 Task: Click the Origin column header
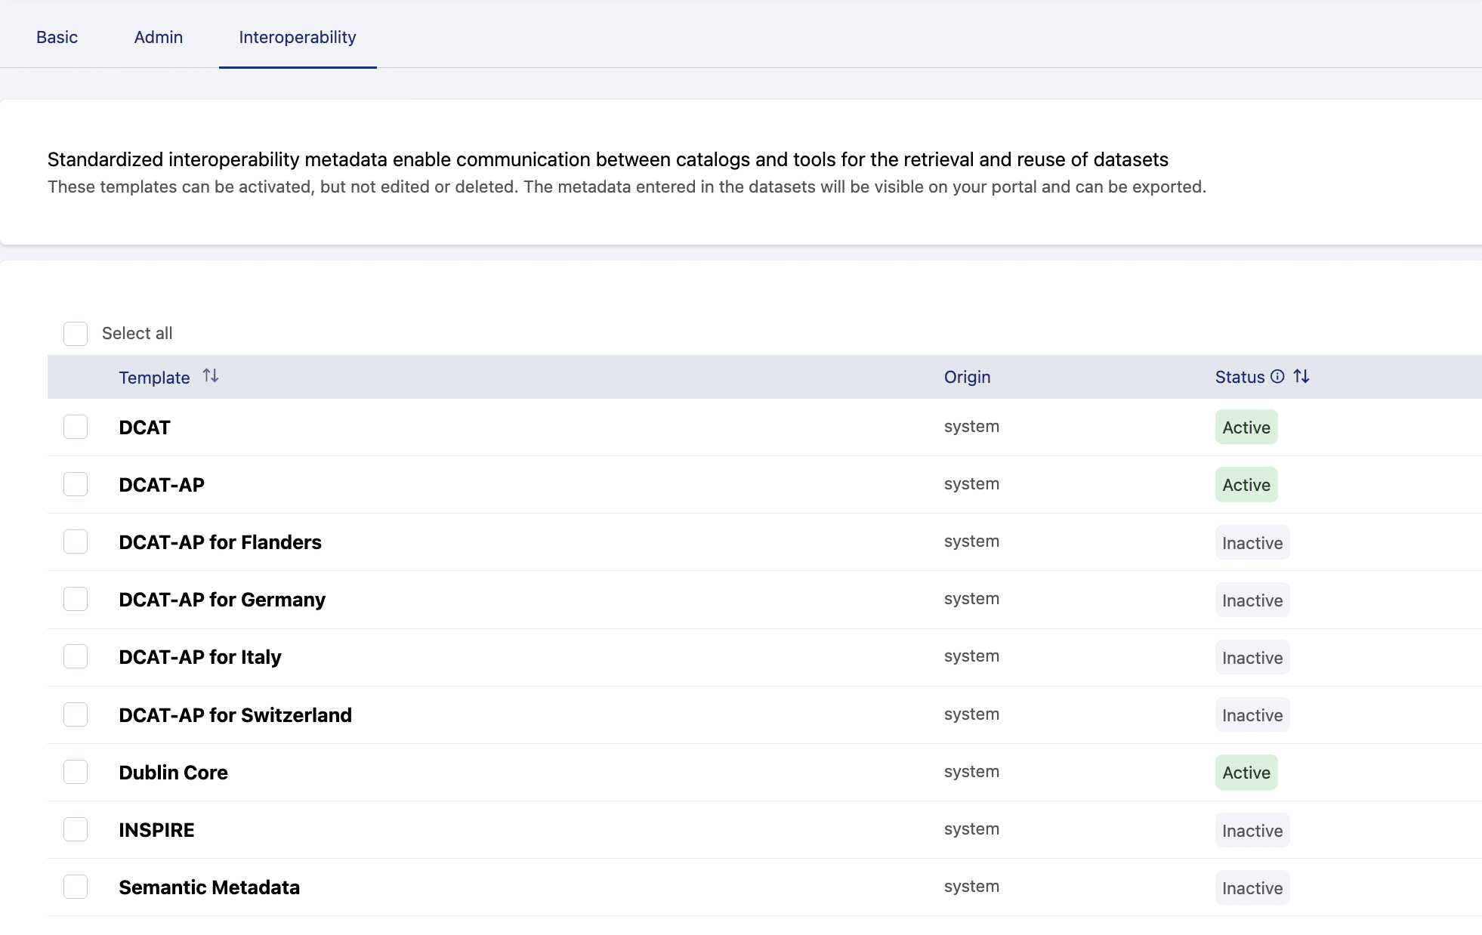click(967, 377)
